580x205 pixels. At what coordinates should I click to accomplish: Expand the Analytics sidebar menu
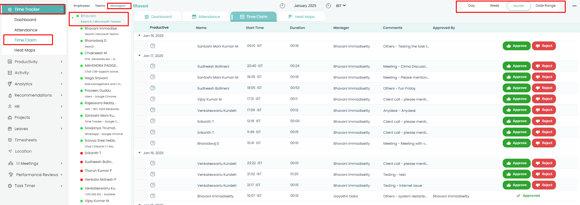click(61, 84)
